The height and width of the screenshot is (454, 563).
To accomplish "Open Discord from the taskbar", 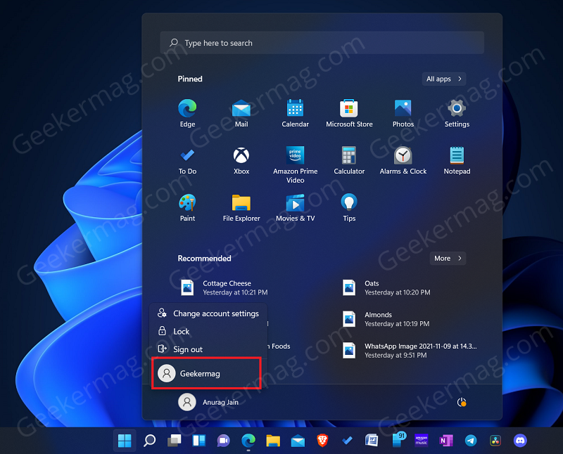I will tap(520, 441).
